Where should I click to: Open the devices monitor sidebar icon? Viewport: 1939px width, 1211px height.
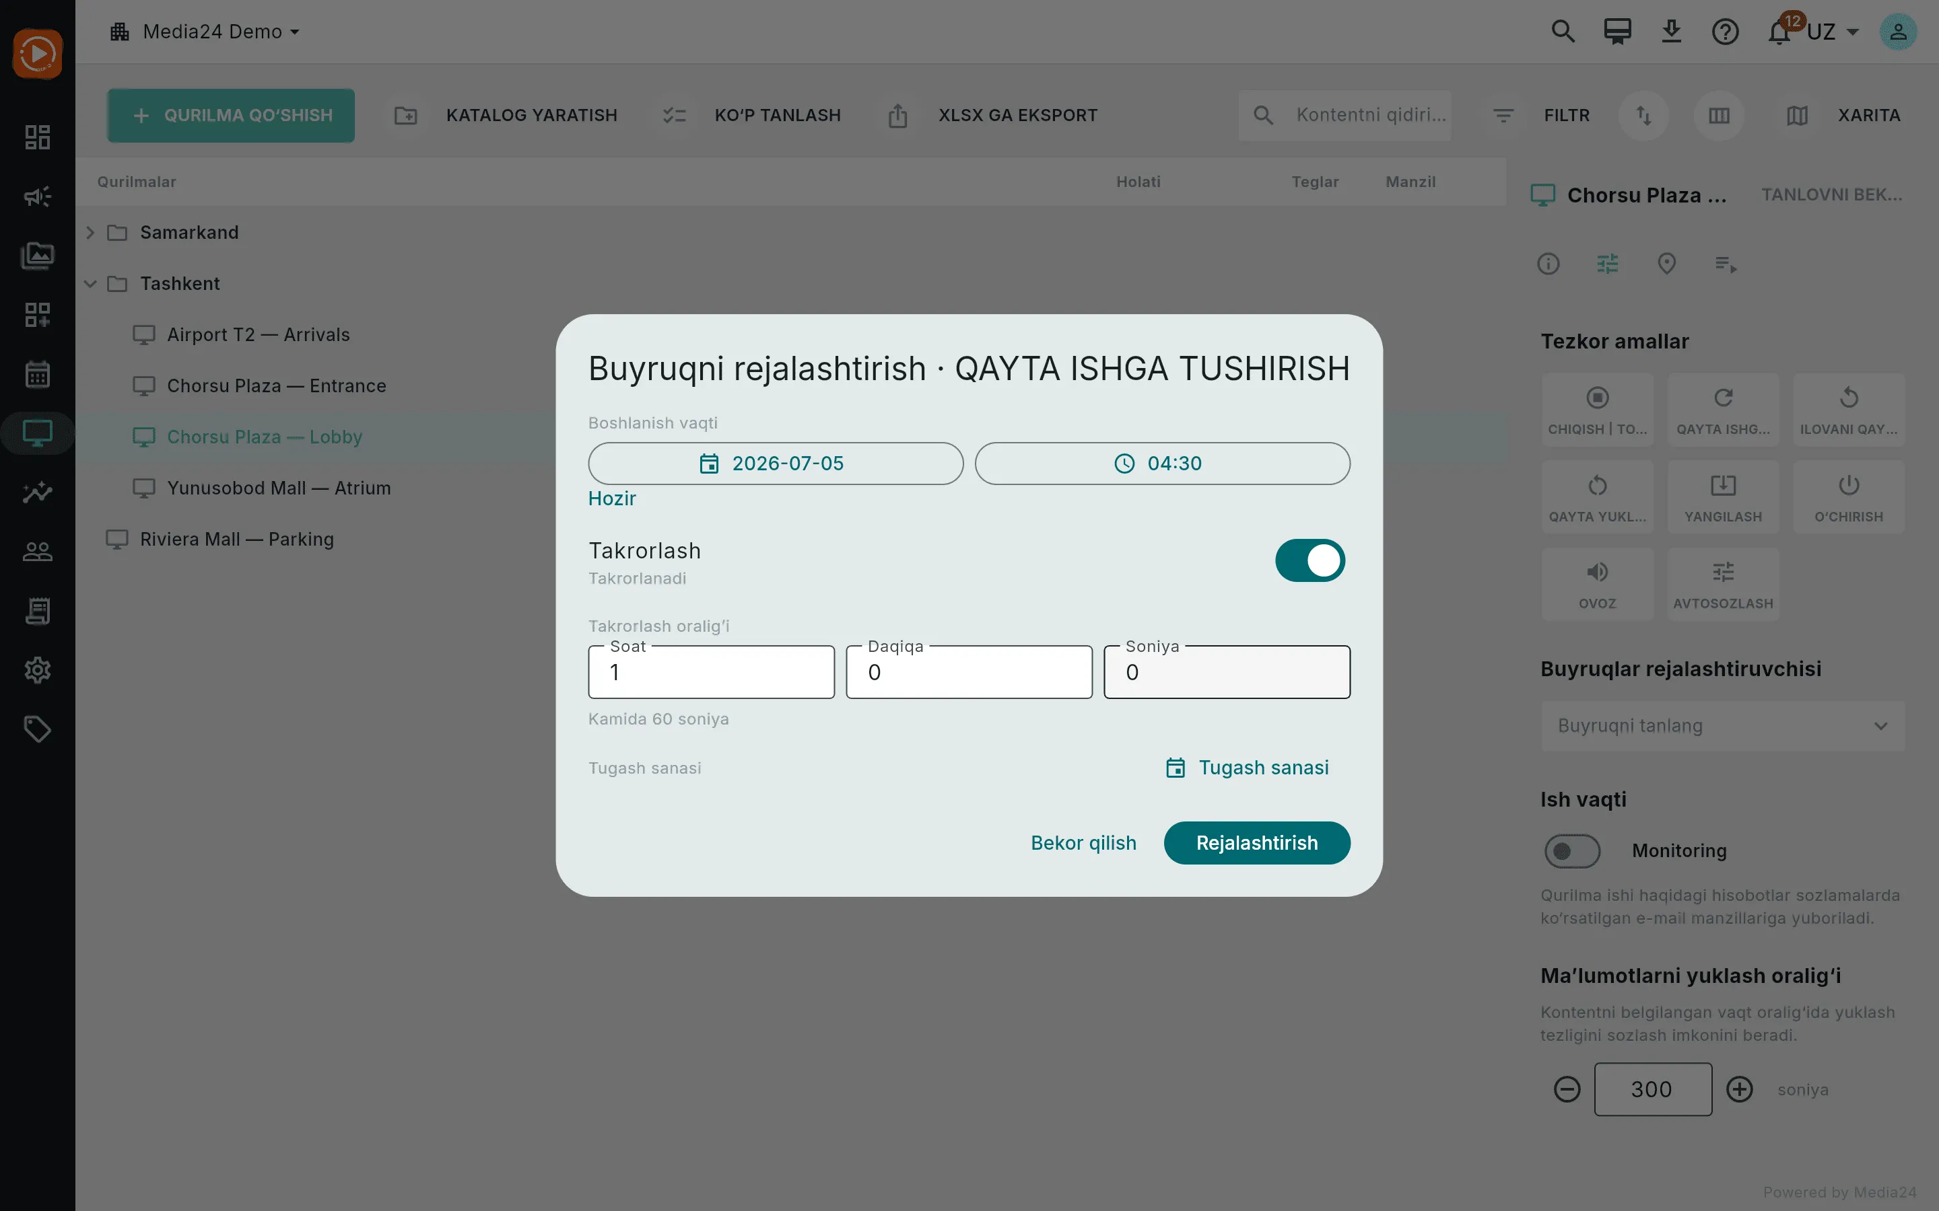(38, 433)
